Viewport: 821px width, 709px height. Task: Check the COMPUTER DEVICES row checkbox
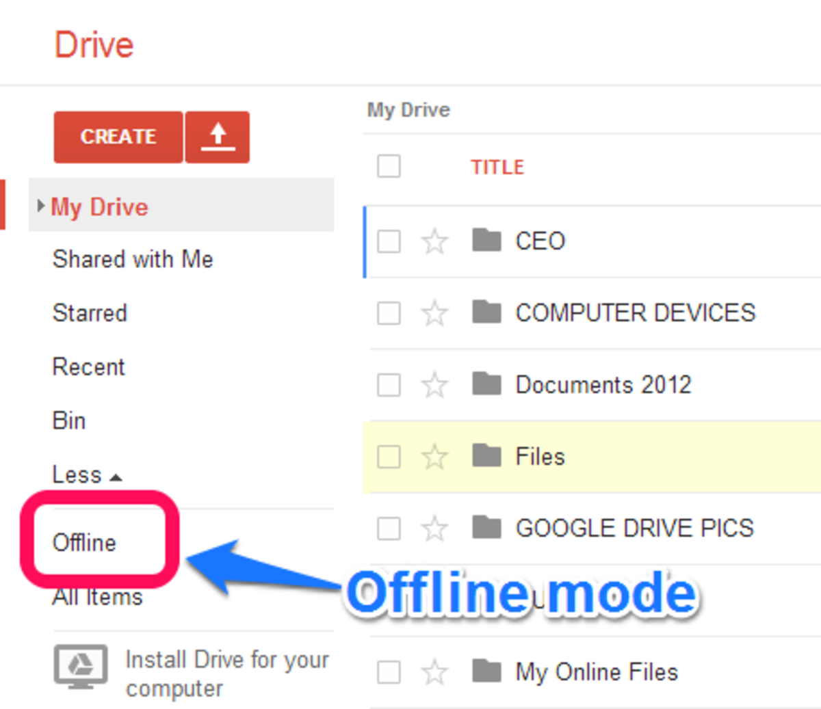coord(389,313)
